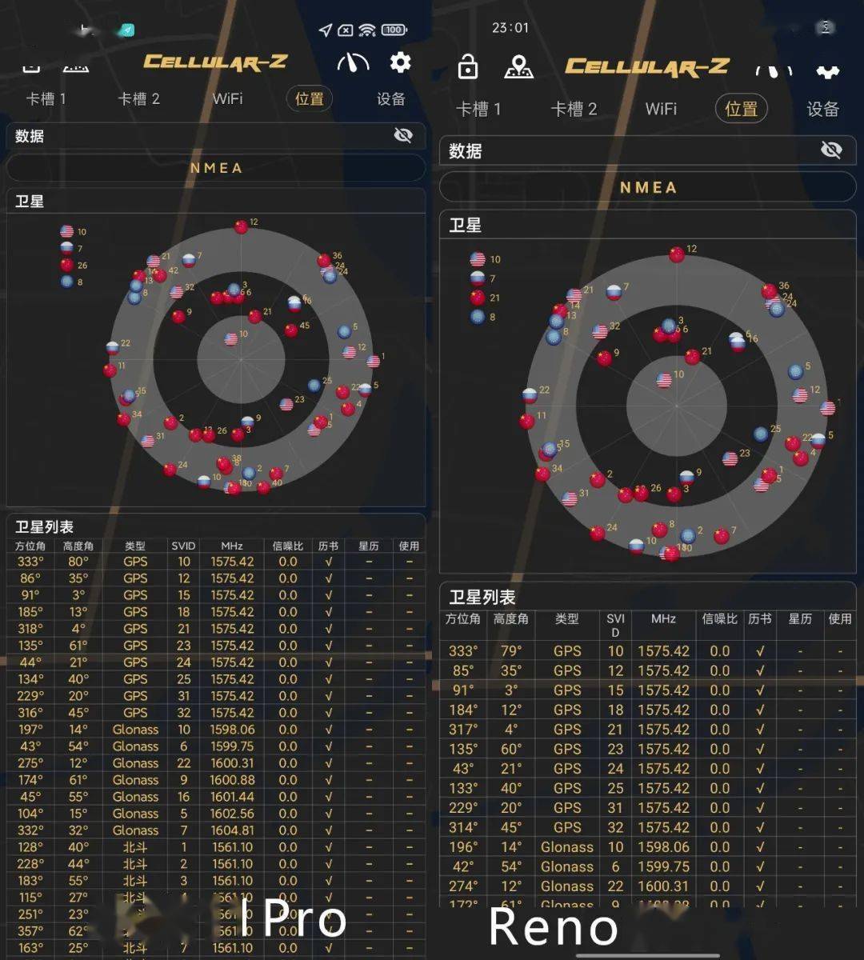The image size is (864, 960).
Task: Tap USA flag legend entry 10 on Reno phone
Action: click(486, 259)
